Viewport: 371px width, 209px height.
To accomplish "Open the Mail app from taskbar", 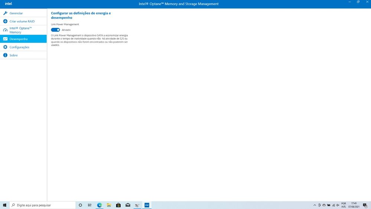I will (x=128, y=205).
